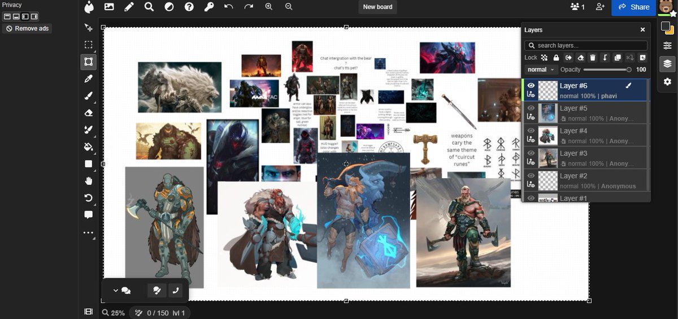Click the insert image icon in top toolbar
The width and height of the screenshot is (678, 319).
(x=109, y=7)
